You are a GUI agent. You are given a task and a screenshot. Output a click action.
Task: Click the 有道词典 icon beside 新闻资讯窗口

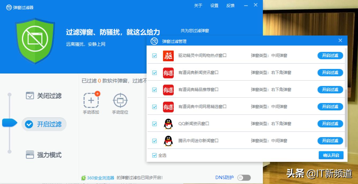[x=168, y=73]
